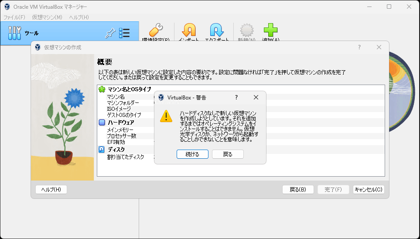420x239 pixels.
Task: Click the ISOイメージ row
Action: pos(241,109)
